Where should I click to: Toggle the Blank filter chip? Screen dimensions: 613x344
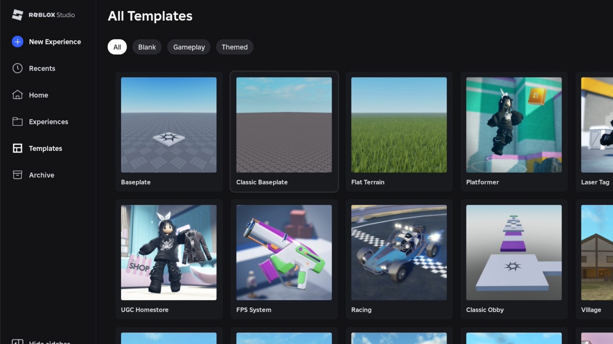click(x=147, y=47)
